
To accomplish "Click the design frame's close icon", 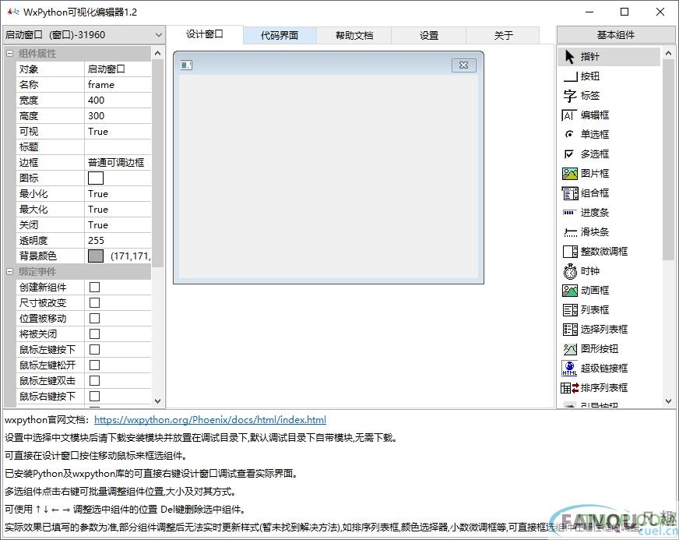I will click(x=464, y=65).
